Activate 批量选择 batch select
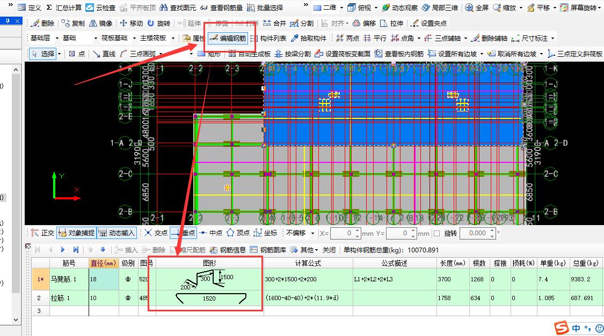 coord(265,8)
